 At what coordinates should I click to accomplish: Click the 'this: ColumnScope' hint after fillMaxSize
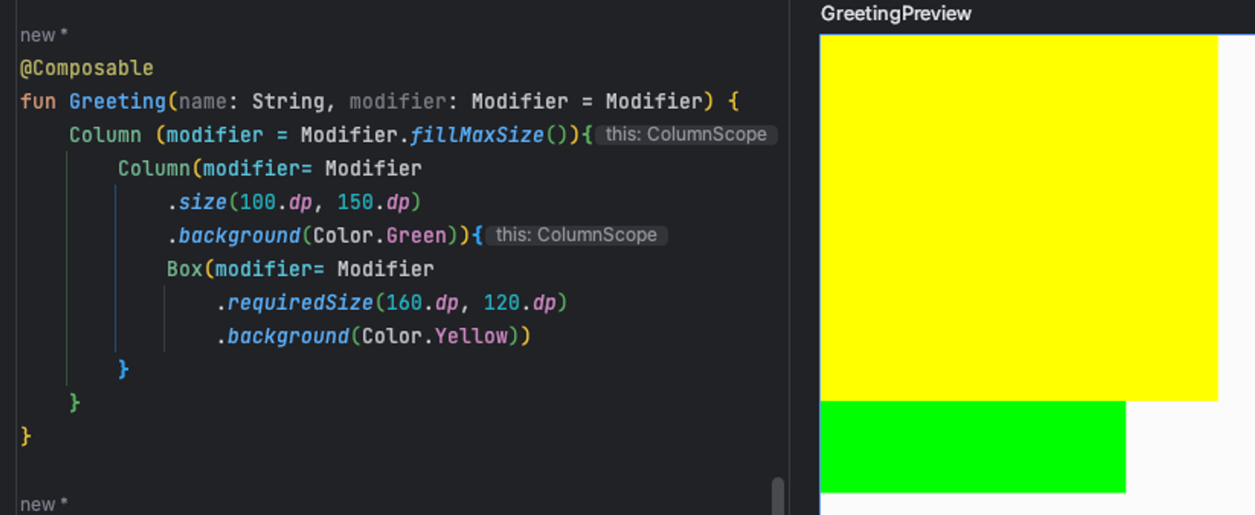[x=686, y=134]
